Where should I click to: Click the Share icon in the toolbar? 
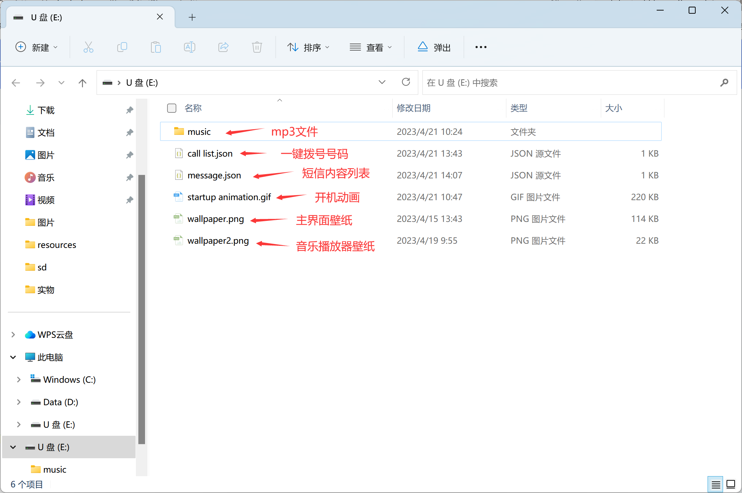pos(223,47)
